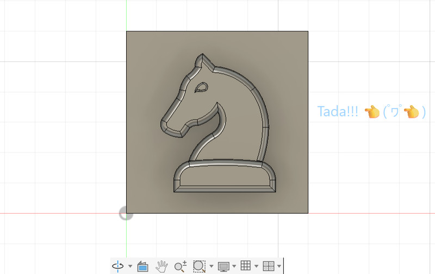Click the Look At icon
Viewport: 435px width, 274px height.
pos(142,266)
